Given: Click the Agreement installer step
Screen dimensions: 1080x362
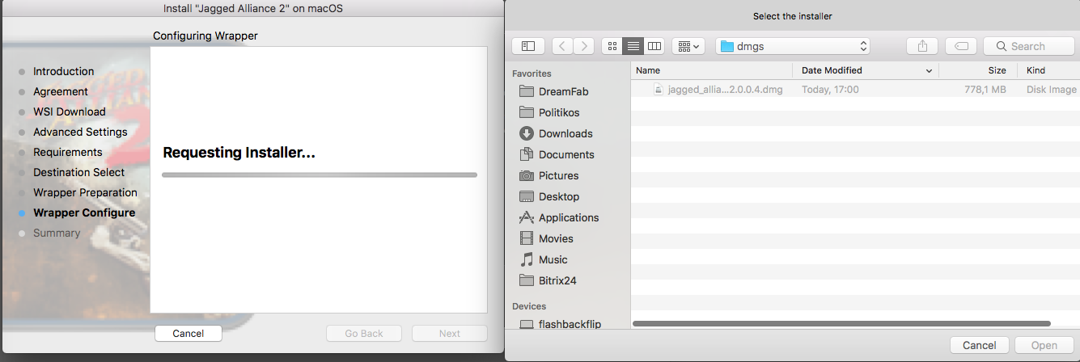Looking at the screenshot, I should [x=61, y=91].
